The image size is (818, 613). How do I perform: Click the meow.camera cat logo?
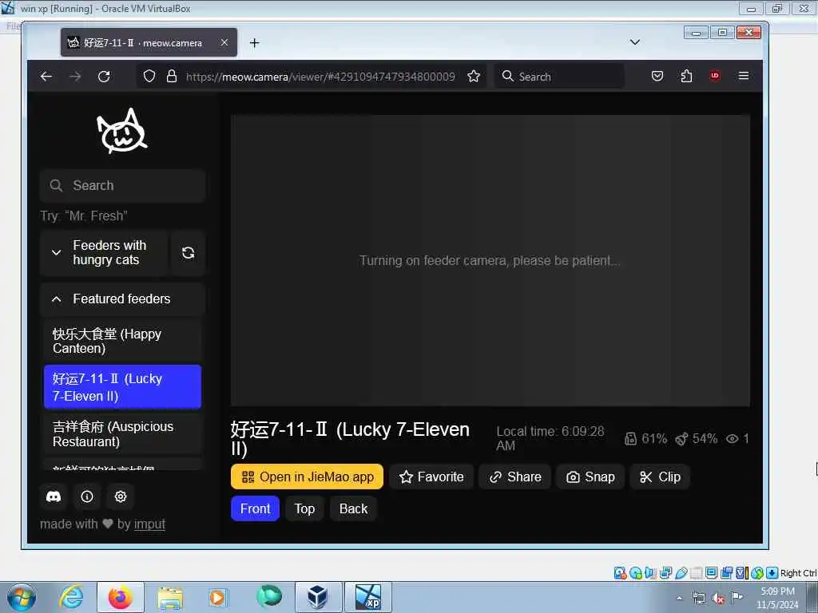122,131
